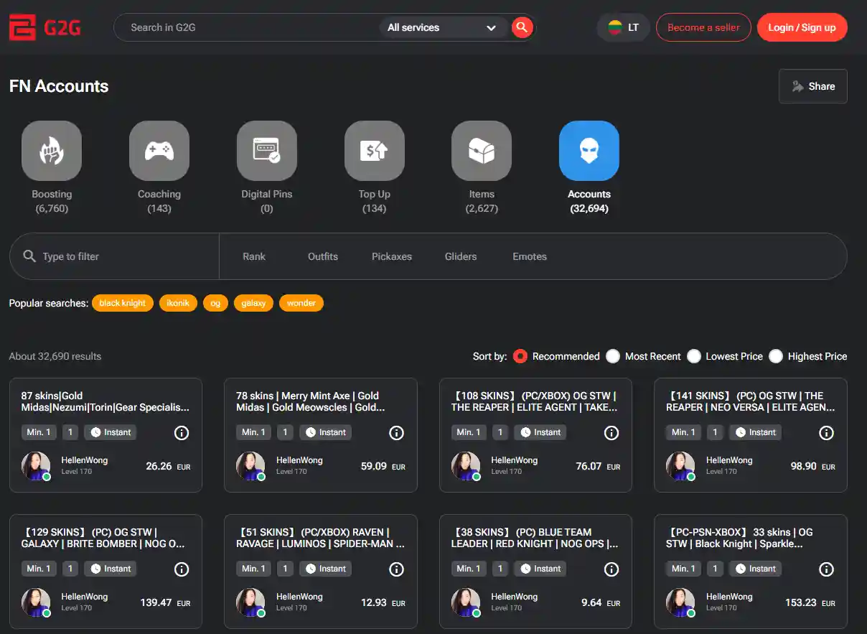Open the Top Up category icon
The image size is (867, 634).
pyautogui.click(x=374, y=151)
